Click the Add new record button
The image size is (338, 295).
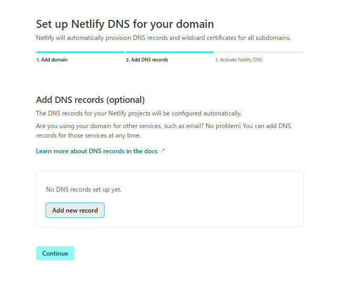click(75, 210)
